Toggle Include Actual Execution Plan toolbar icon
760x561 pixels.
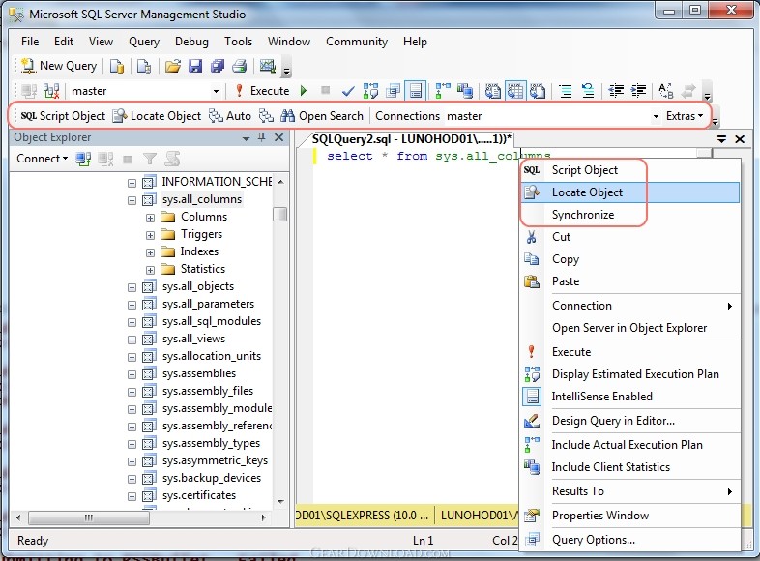click(443, 91)
